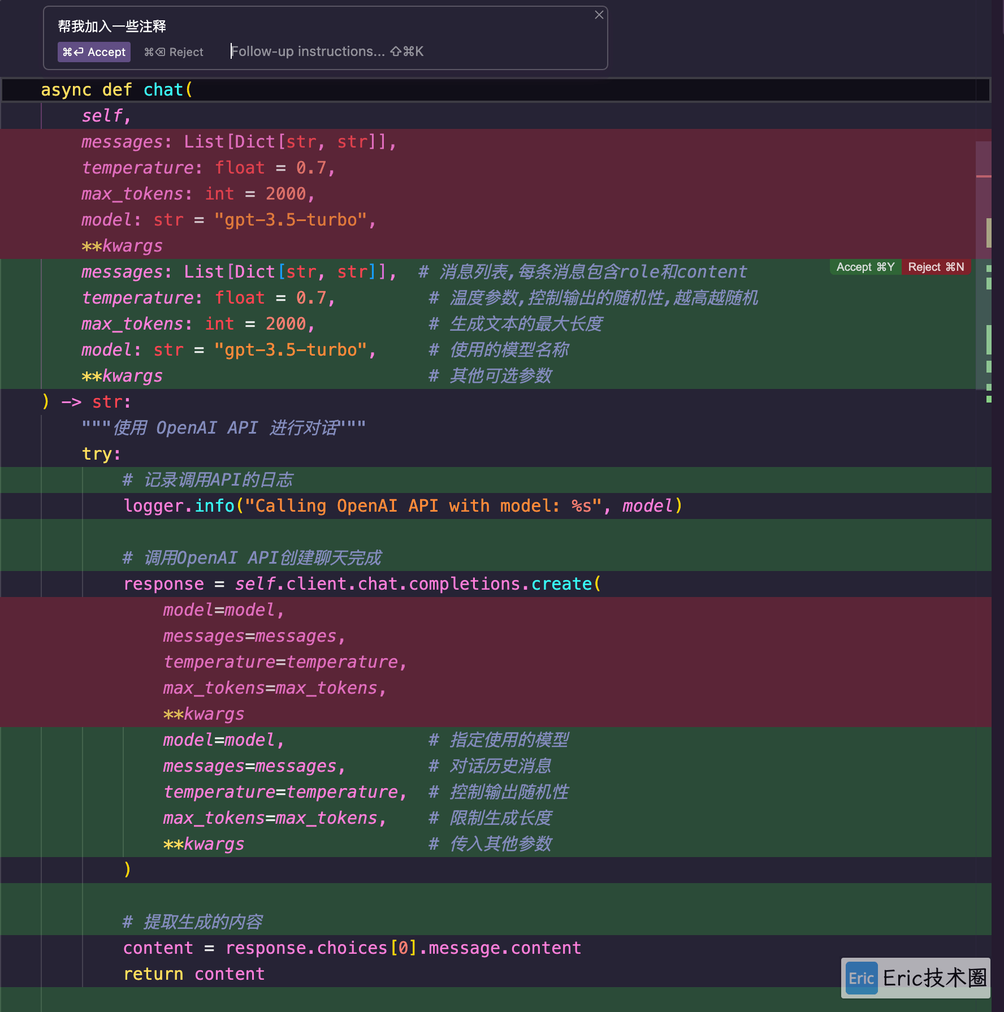Click the comment 其他可选参数
1004x1012 pixels.
(490, 375)
